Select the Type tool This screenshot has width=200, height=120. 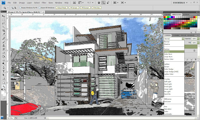point(3,71)
